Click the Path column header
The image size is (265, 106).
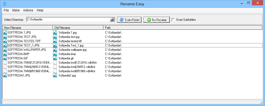tap(183, 28)
